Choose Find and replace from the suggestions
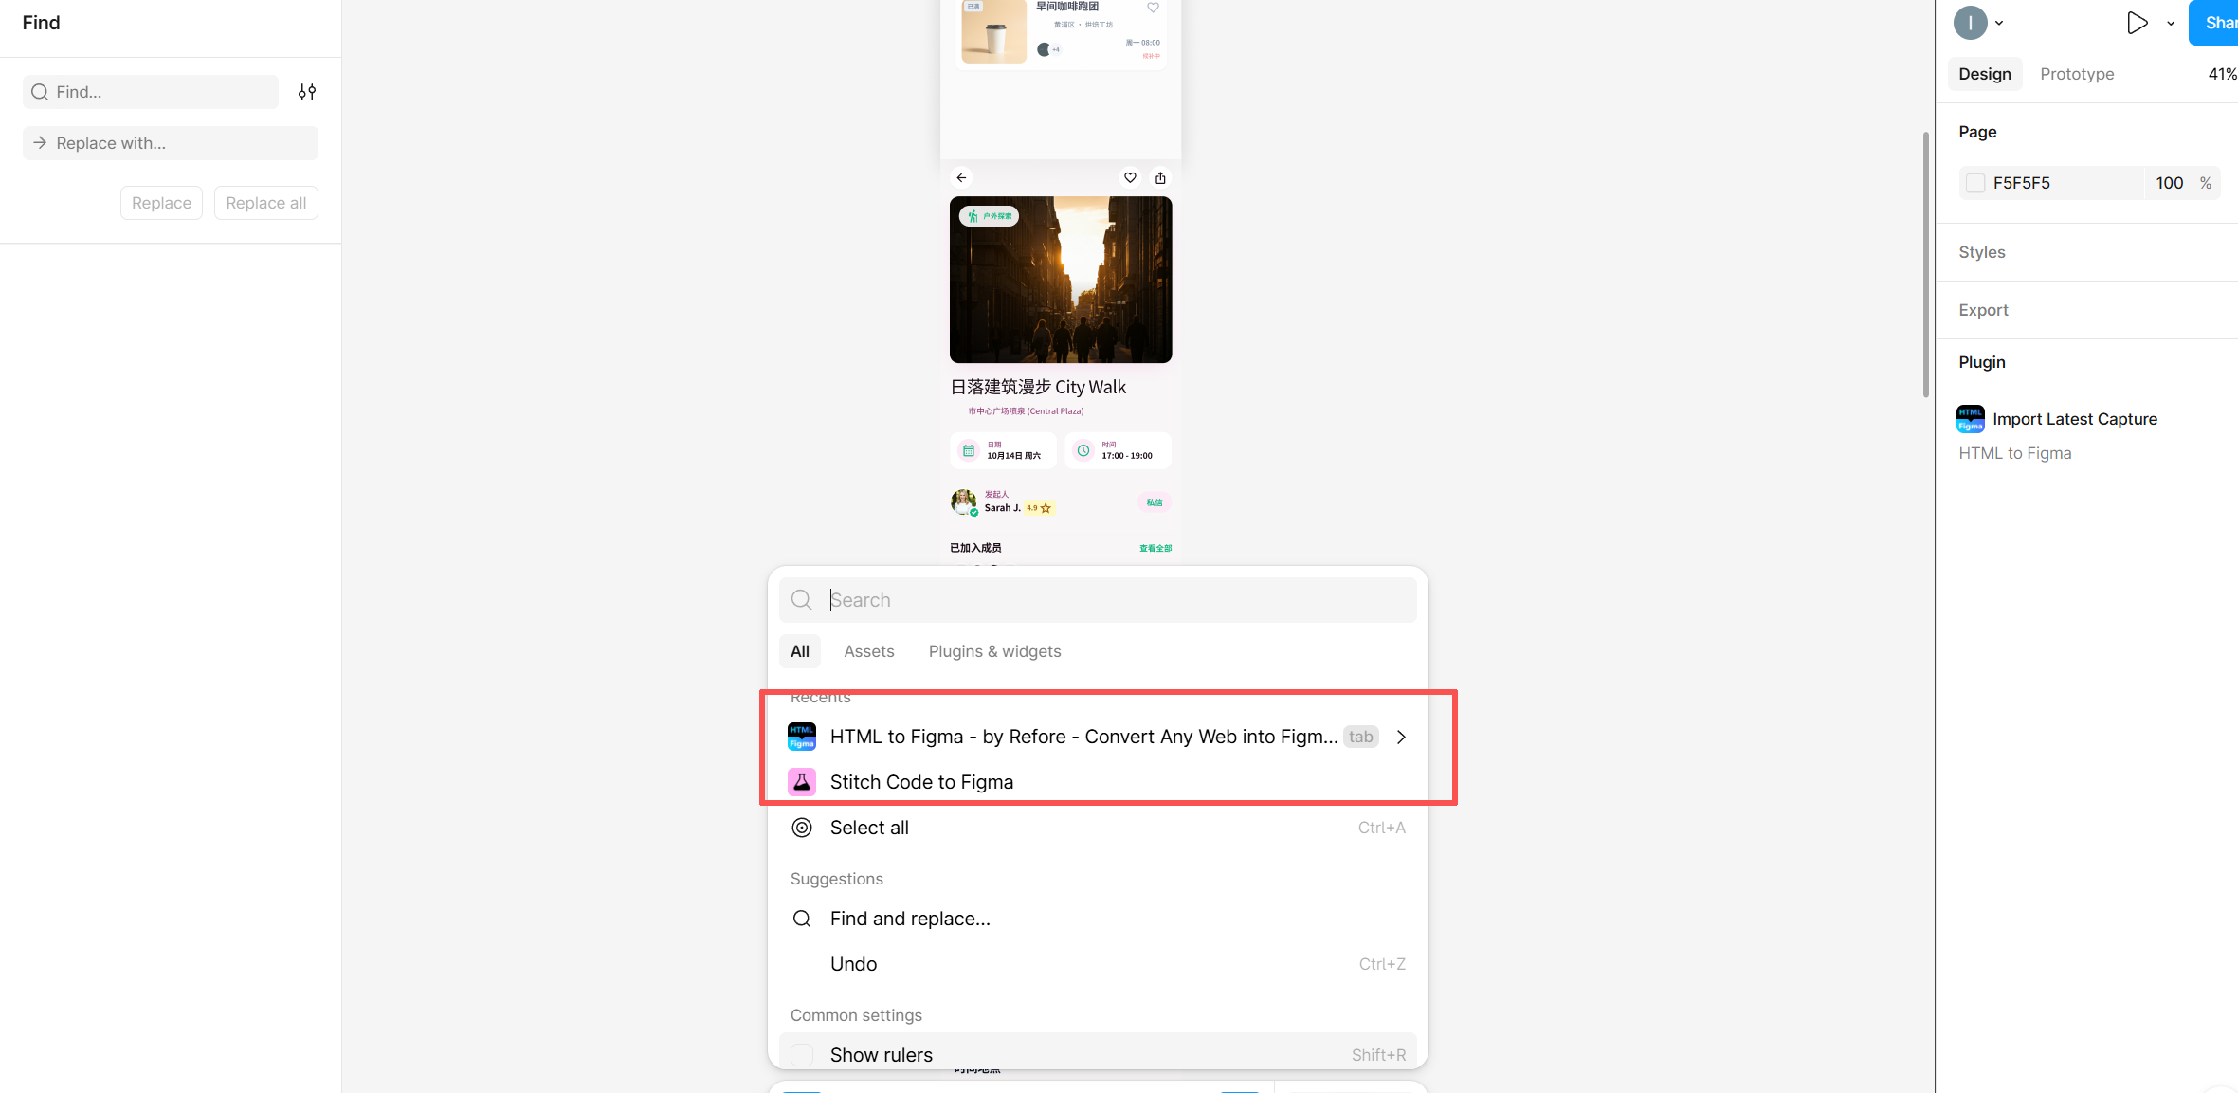The width and height of the screenshot is (2238, 1093). pos(909,919)
